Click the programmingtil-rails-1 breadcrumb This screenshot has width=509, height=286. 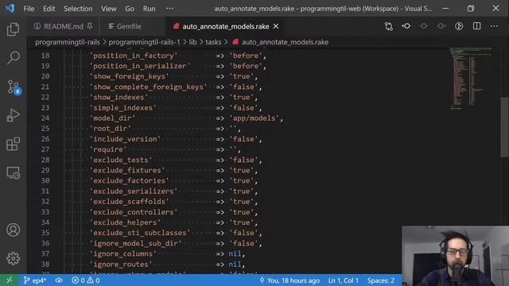pos(144,42)
